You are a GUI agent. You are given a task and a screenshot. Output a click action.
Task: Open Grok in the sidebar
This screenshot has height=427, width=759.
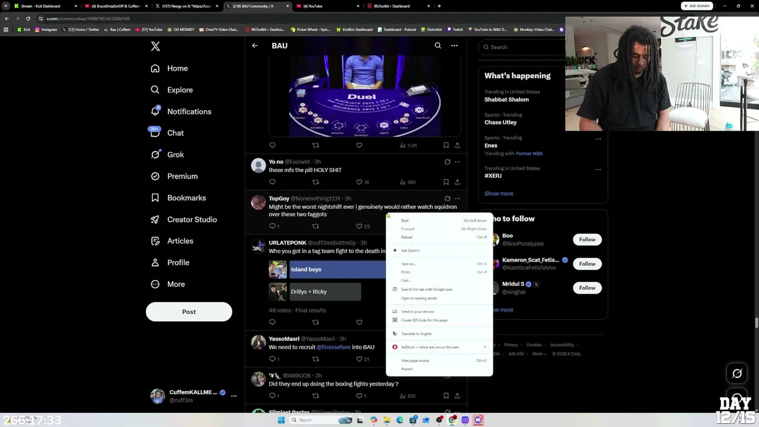click(167, 155)
